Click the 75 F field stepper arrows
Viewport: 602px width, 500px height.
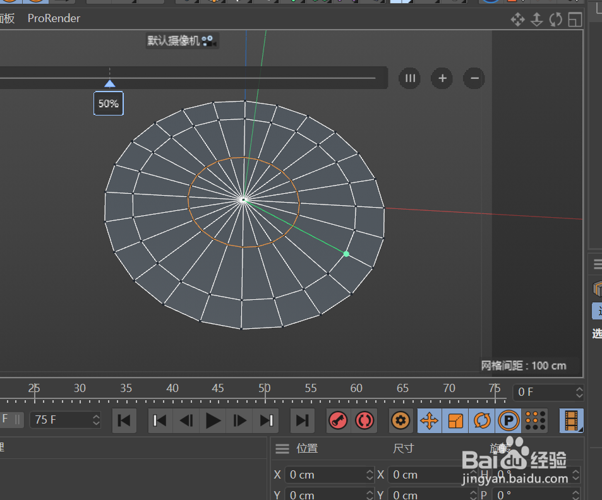96,420
